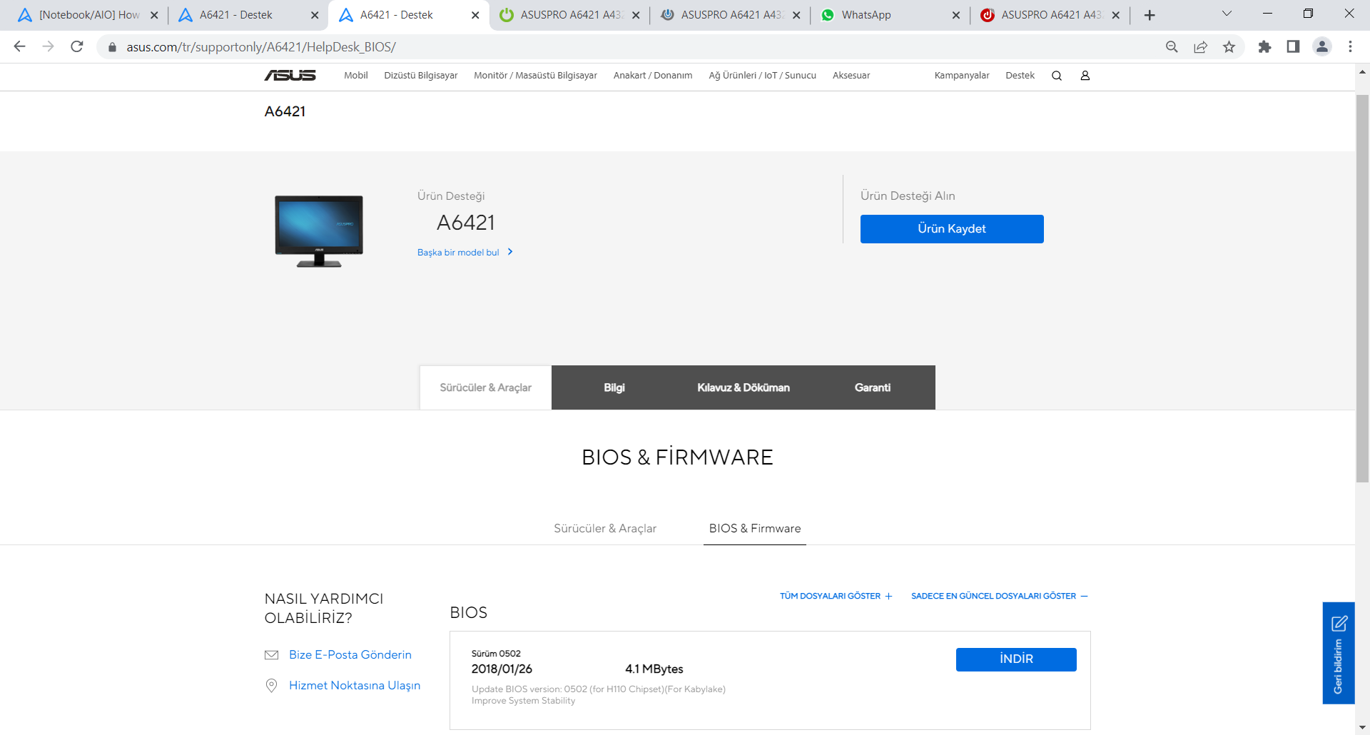Viewport: 1370px width, 735px height.
Task: Select the BIOS & Firmware sub-tab
Action: [x=755, y=529]
